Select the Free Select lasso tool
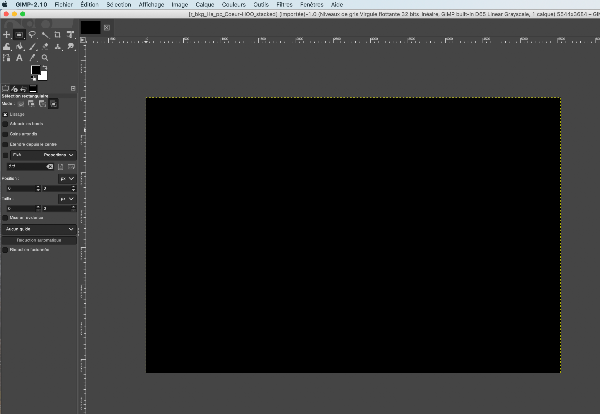Viewport: 600px width, 414px height. point(32,35)
